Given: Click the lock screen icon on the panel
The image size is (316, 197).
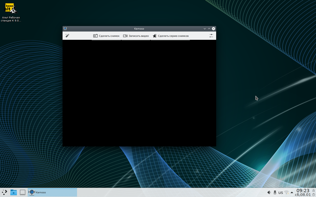Looking at the screenshot, I should pyautogui.click(x=314, y=191).
